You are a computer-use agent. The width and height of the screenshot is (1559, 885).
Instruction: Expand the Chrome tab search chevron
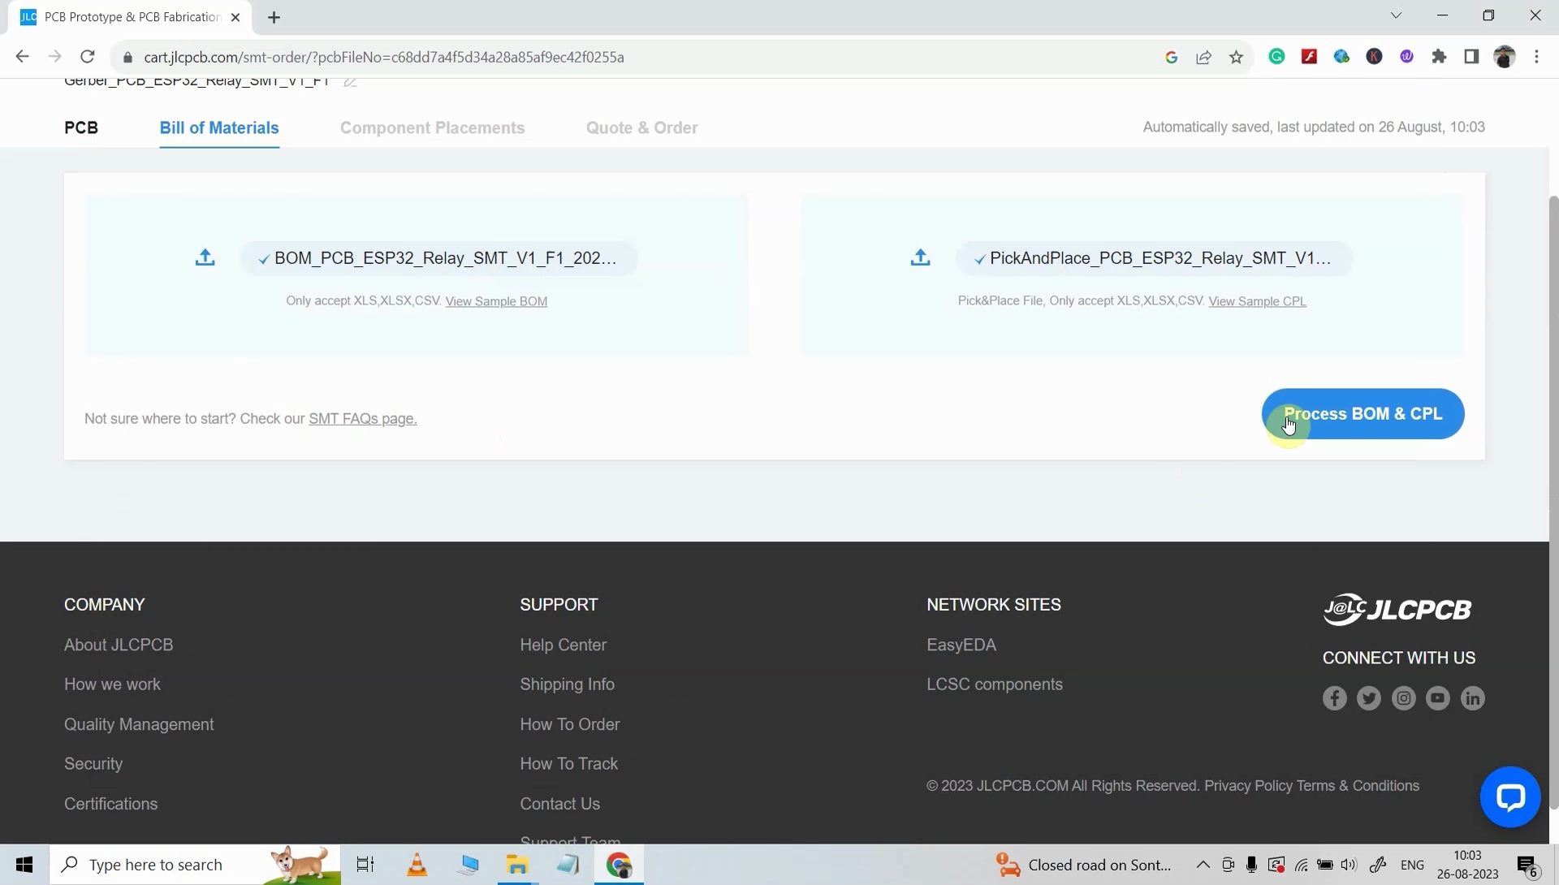pos(1396,15)
